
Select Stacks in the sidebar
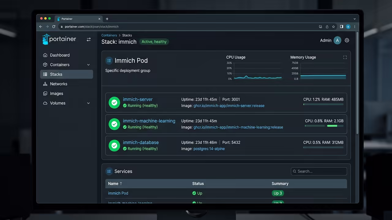66,74
